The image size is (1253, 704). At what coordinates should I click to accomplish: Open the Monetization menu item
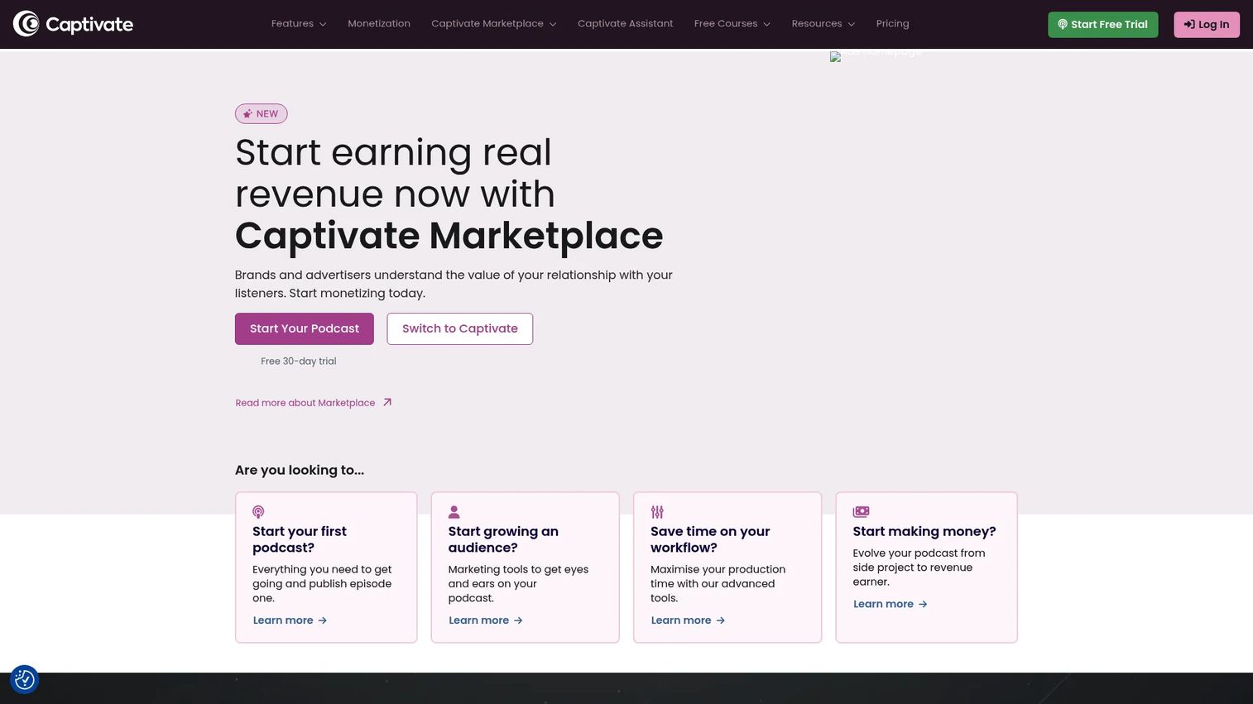379,24
